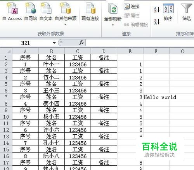Select column C header
Screen dimensions: 194x170
pos(78,51)
